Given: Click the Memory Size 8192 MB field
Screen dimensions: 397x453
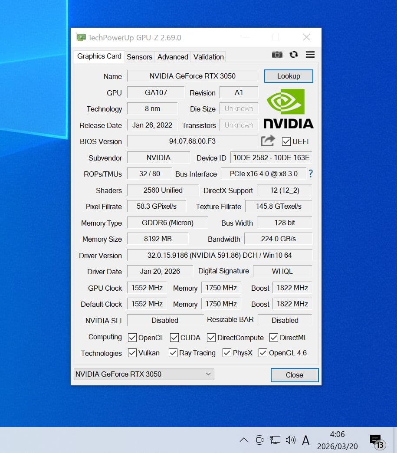Looking at the screenshot, I should [158, 239].
